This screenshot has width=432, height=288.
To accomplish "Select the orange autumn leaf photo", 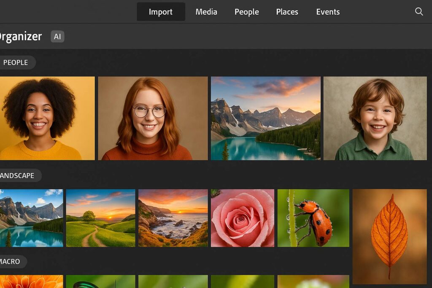I will pyautogui.click(x=389, y=236).
